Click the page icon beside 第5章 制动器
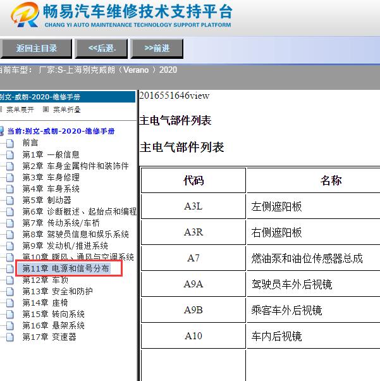The width and height of the screenshot is (380, 381). point(10,200)
